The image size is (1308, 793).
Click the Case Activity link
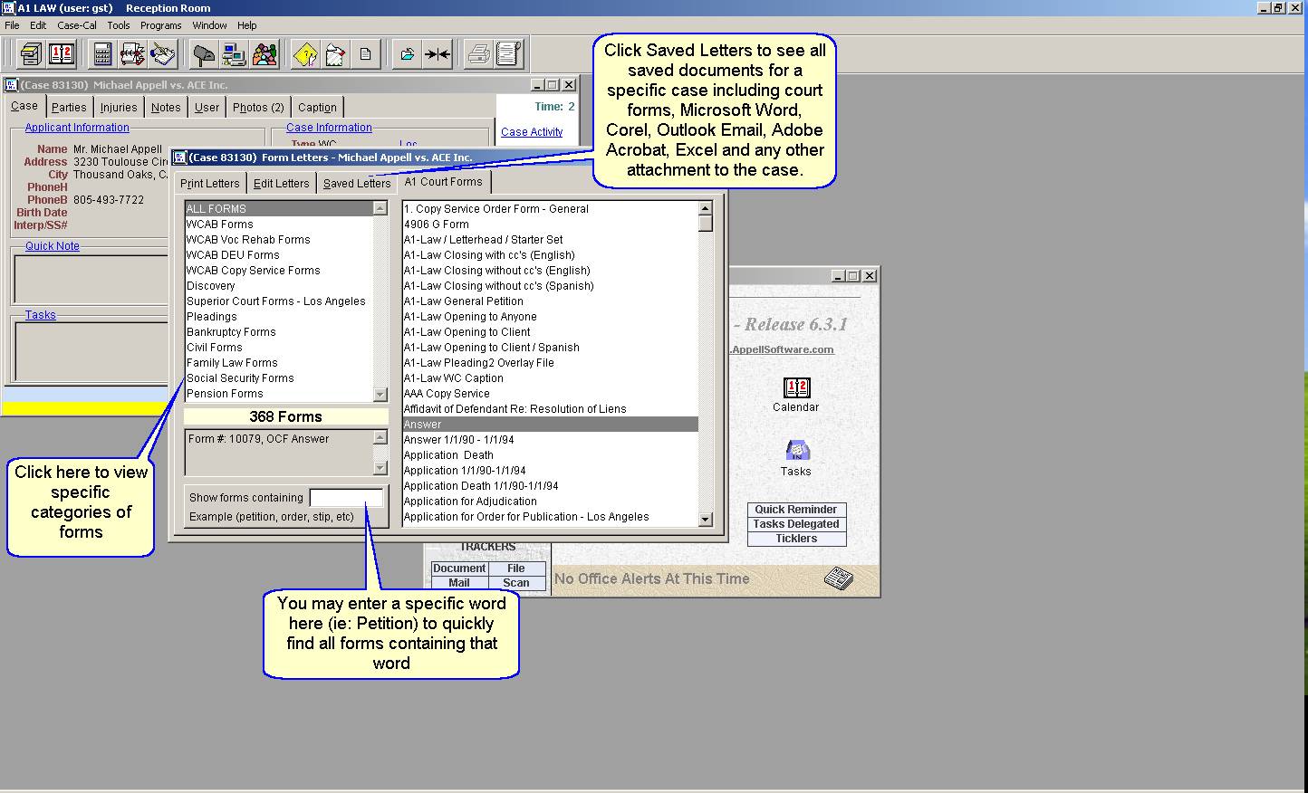532,132
